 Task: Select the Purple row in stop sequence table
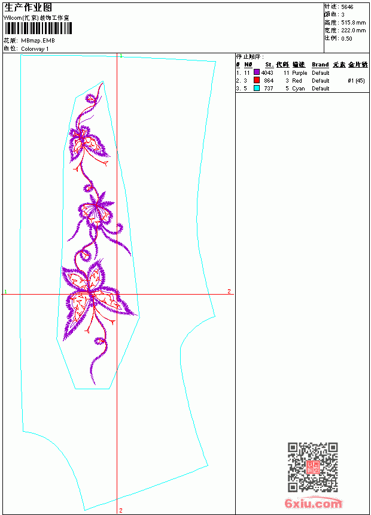pos(302,72)
